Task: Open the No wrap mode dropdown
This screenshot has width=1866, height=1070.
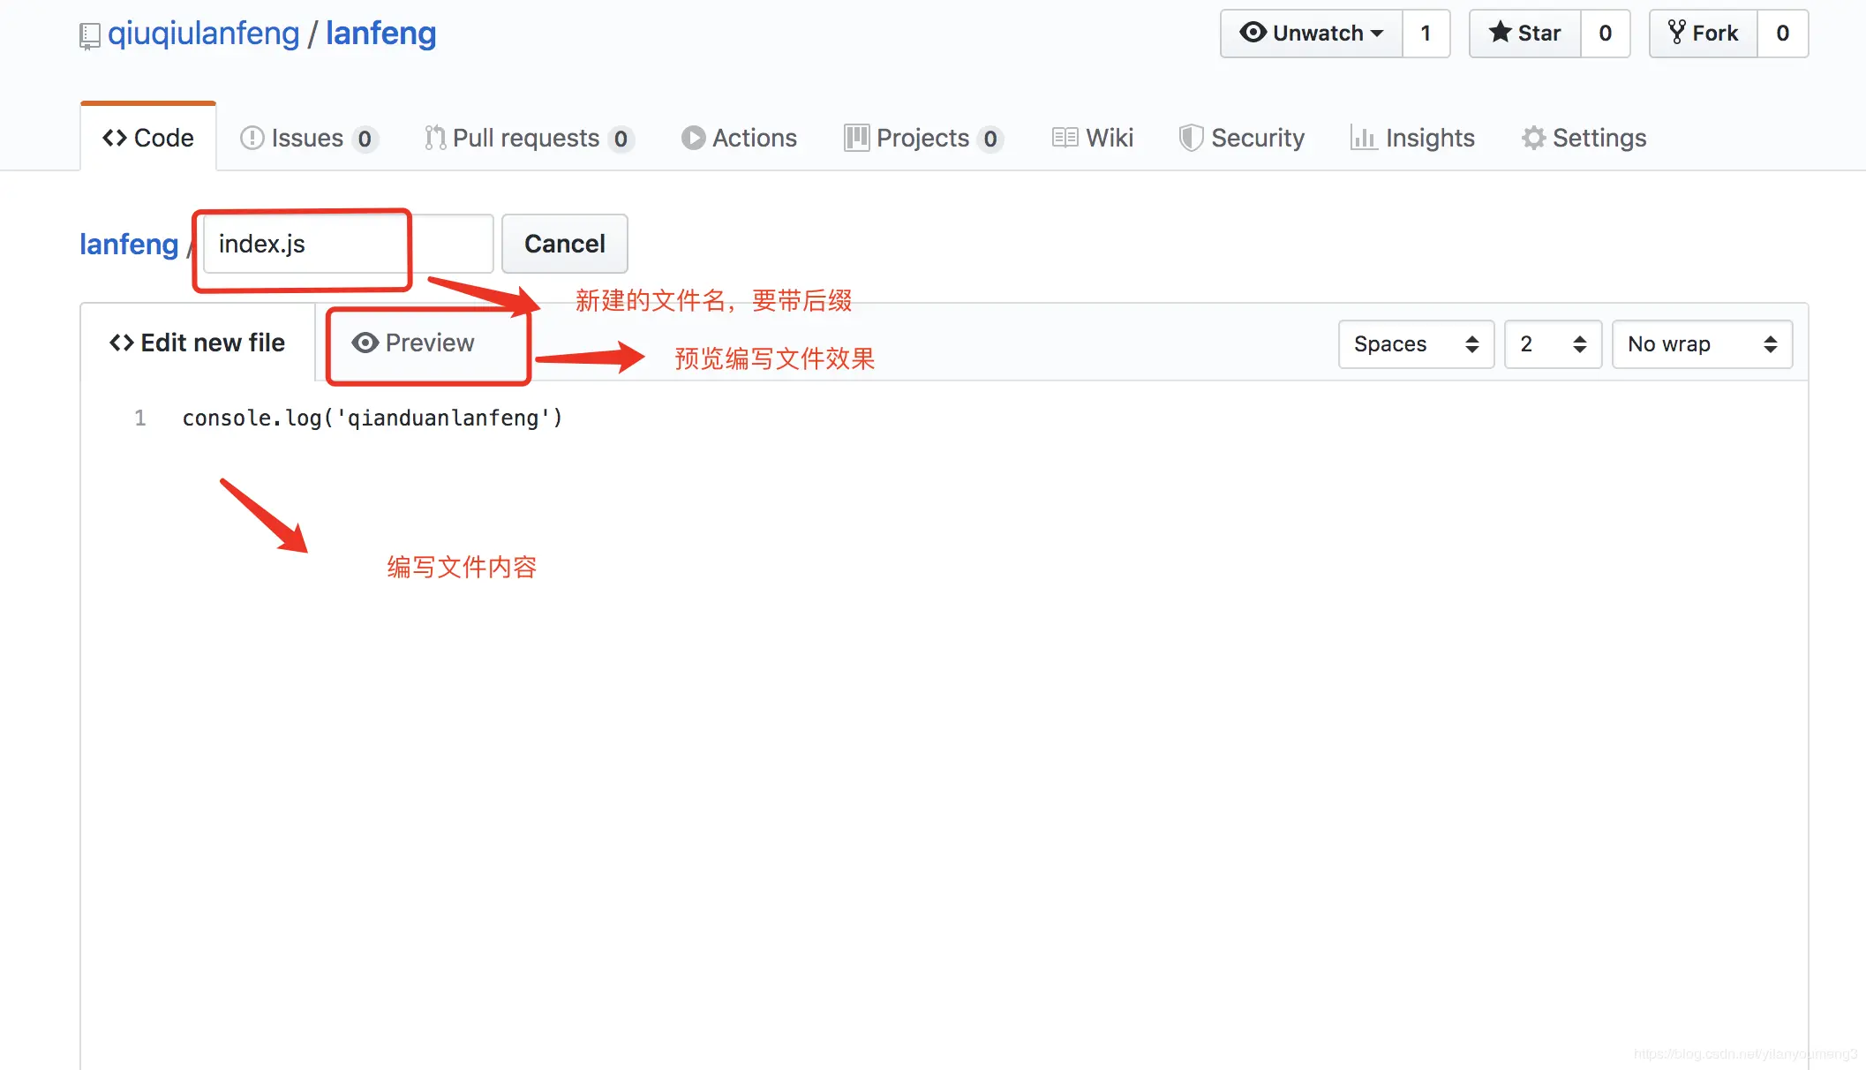Action: 1701,344
